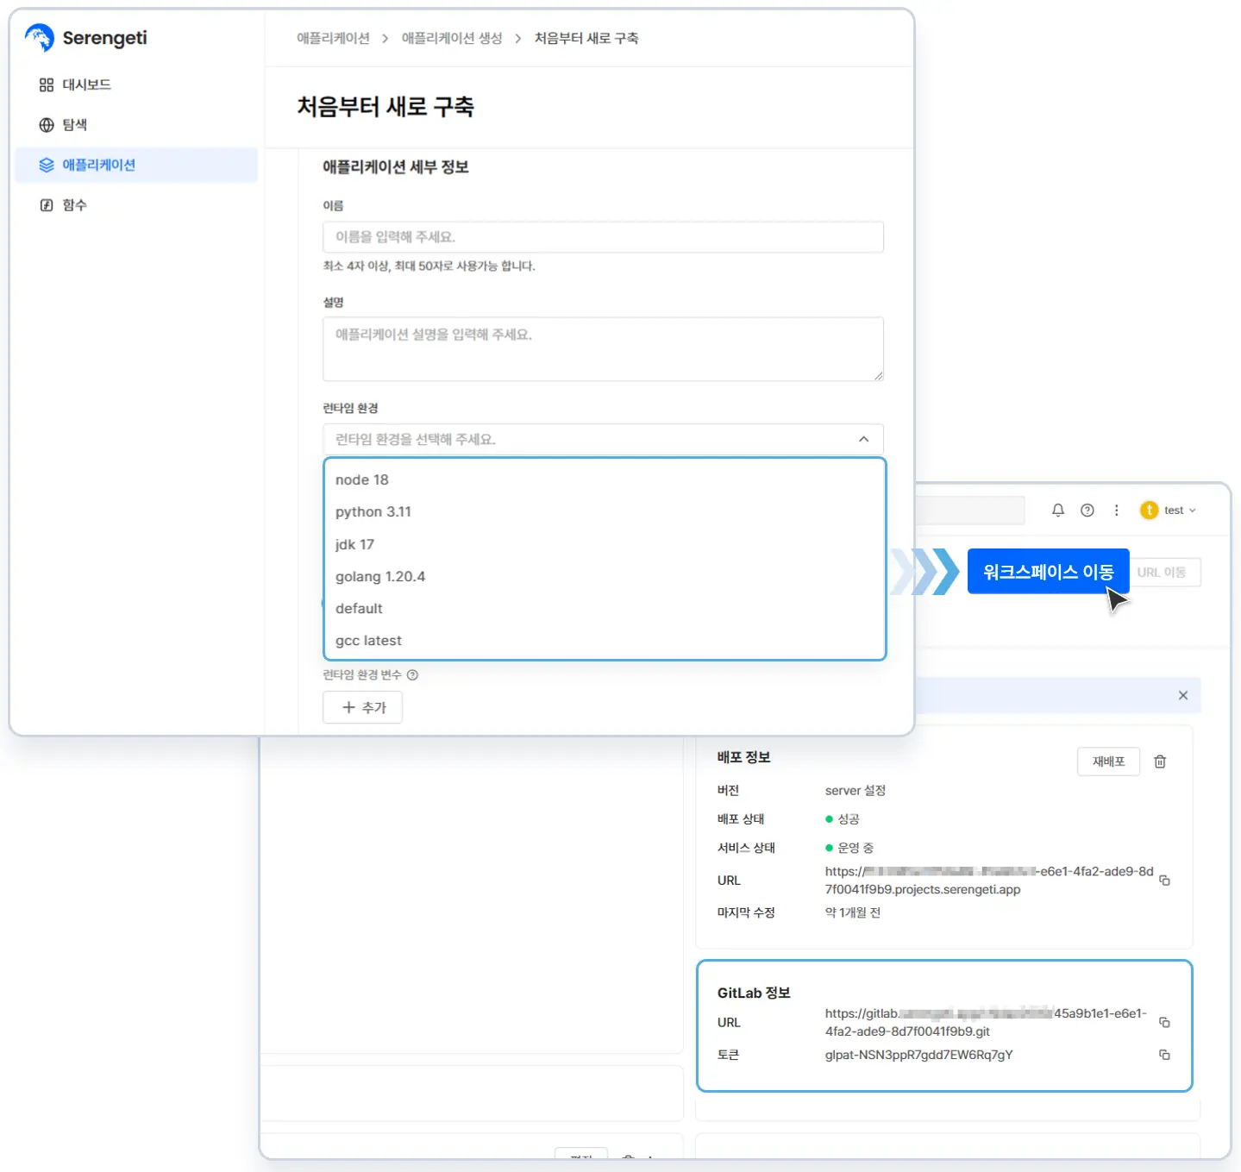Viewport: 1241px width, 1172px height.
Task: Focus the 이름 input field
Action: pos(603,237)
